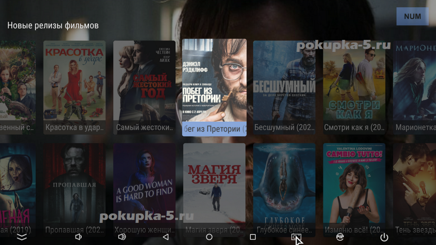Screen dimensions: 436x245
Task: Open the power menu icon
Action: [384, 237]
